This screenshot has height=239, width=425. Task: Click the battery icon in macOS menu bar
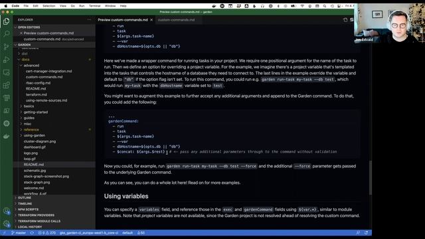tap(294, 6)
